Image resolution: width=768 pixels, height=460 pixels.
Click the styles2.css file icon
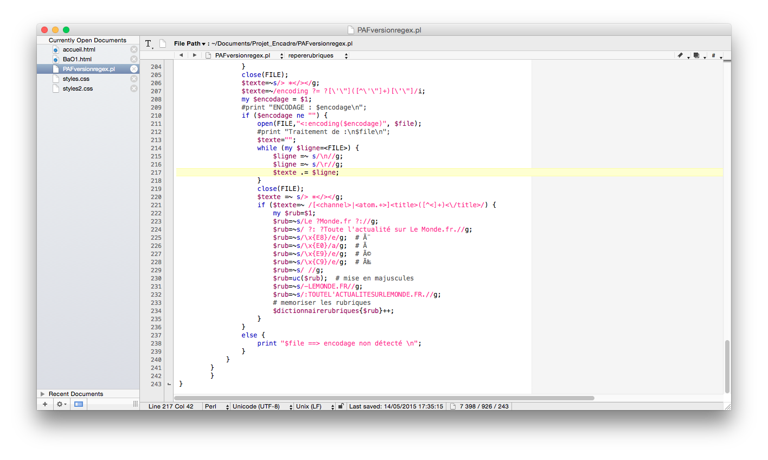click(56, 88)
